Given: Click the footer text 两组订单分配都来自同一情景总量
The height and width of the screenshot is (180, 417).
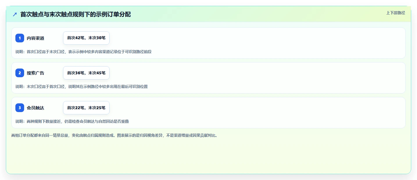Looking at the screenshot, I should coord(114,135).
